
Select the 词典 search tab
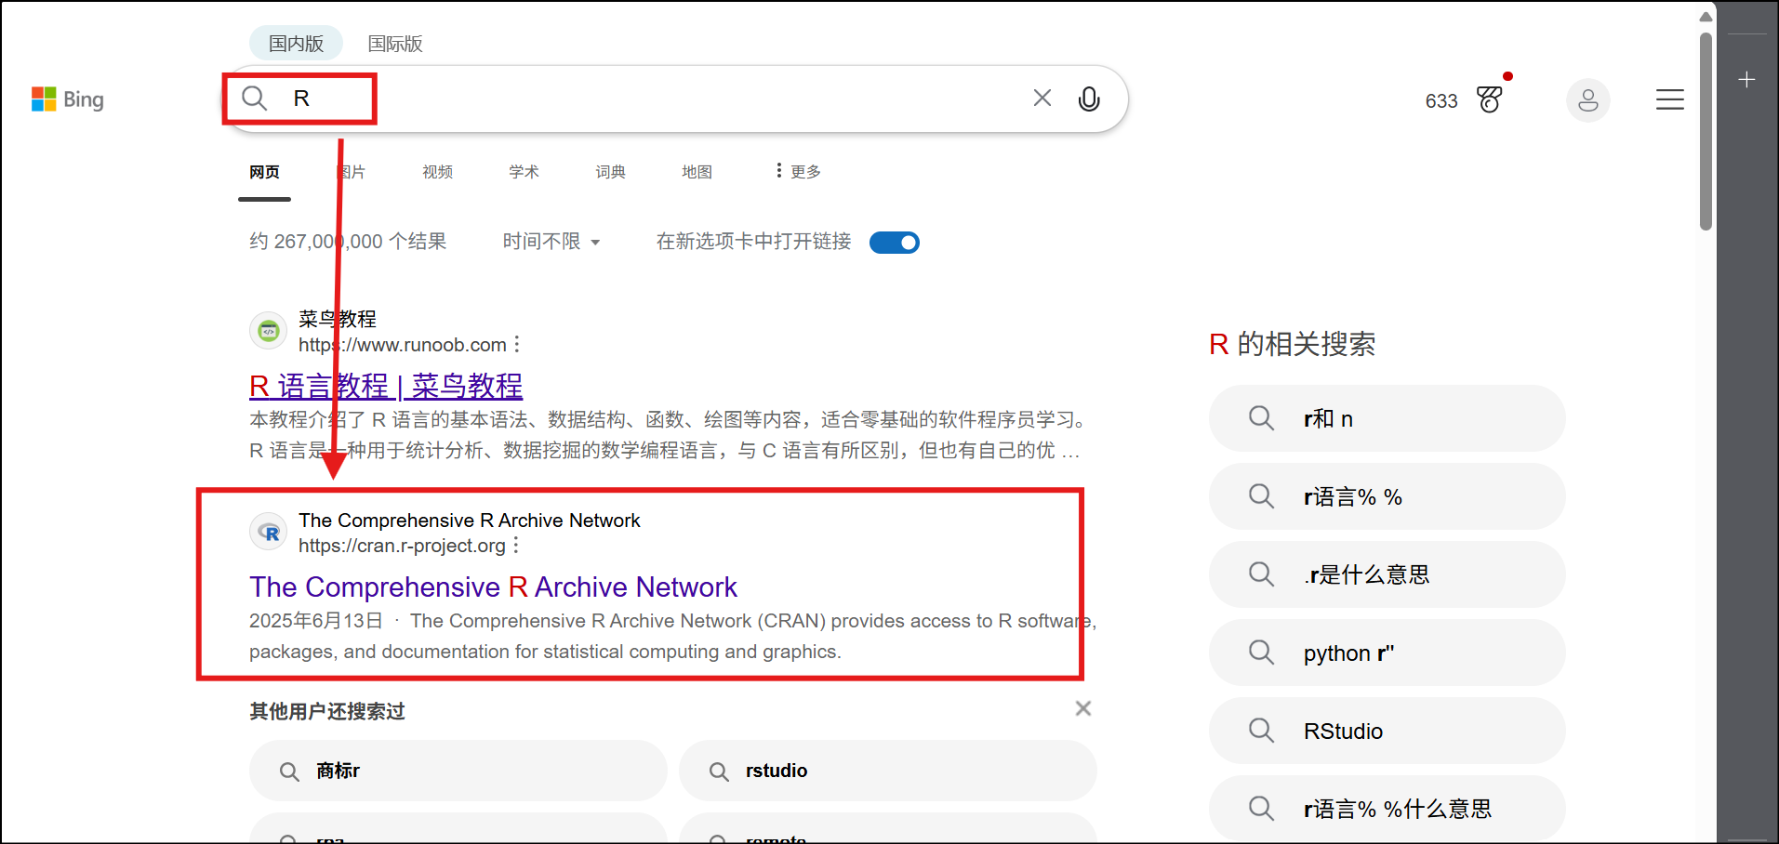610,172
